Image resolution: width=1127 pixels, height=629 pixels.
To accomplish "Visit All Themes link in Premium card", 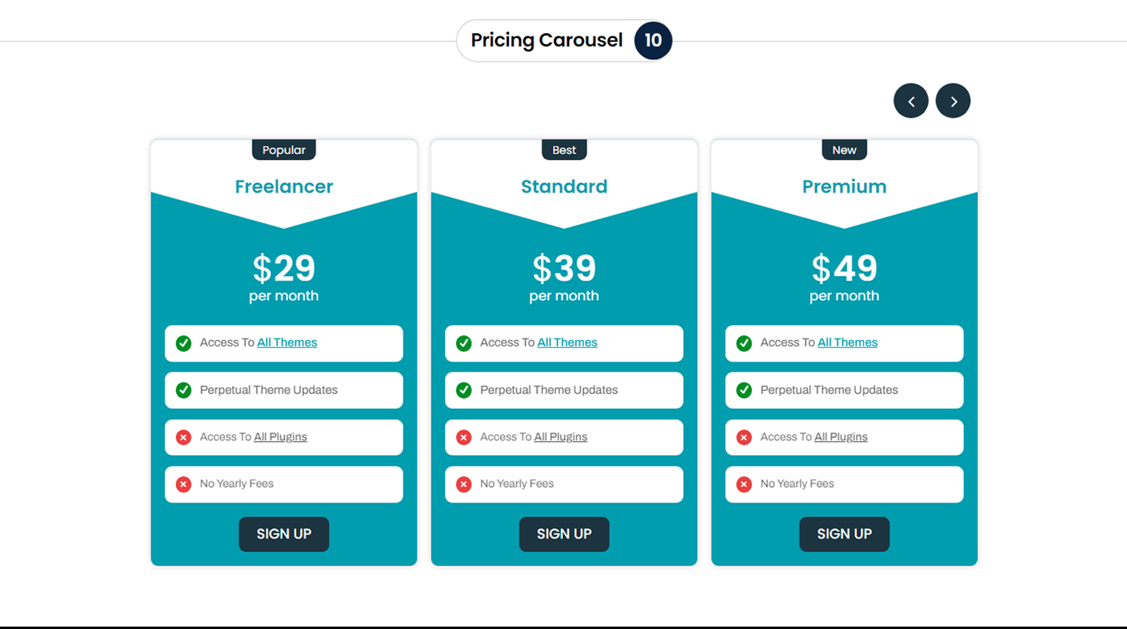I will tap(848, 343).
